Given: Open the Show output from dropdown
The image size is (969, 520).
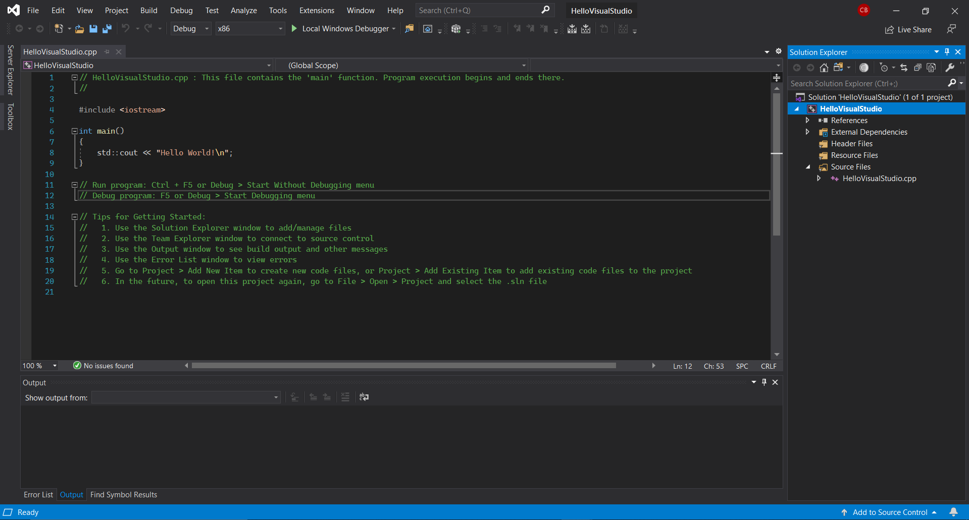Looking at the screenshot, I should [x=186, y=397].
